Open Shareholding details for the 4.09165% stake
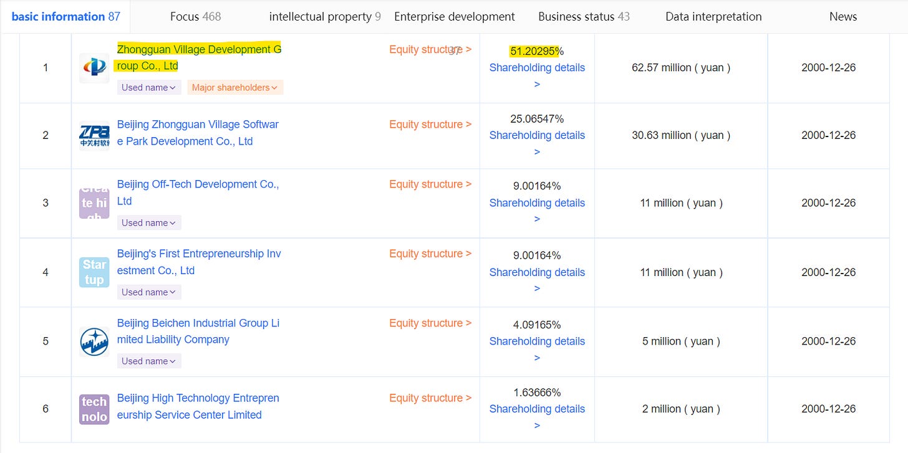This screenshot has width=908, height=453. (x=537, y=350)
